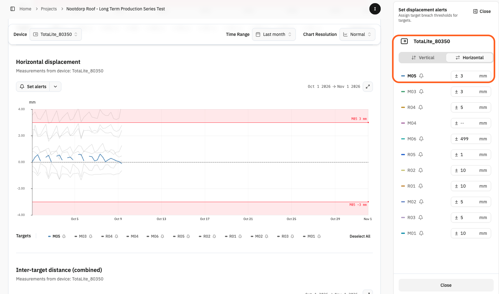Click the M06 bell icon in the Targets legend
Screen dimensions: 499x294
tap(162, 236)
